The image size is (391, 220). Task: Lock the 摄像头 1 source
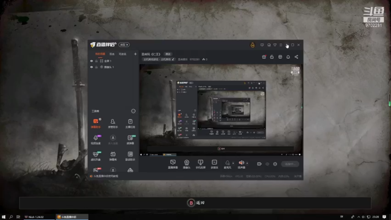(x=96, y=67)
